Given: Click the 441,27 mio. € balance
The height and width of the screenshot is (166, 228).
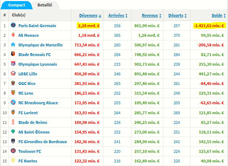Looking at the screenshot, I should (x=211, y=74).
